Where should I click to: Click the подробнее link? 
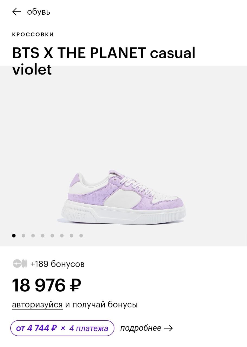coord(141,328)
